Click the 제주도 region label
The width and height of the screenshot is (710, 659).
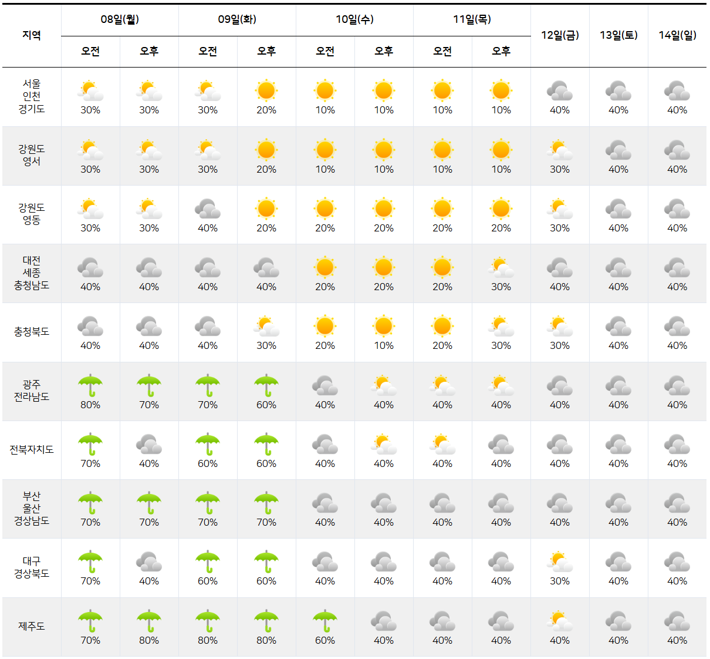(32, 626)
